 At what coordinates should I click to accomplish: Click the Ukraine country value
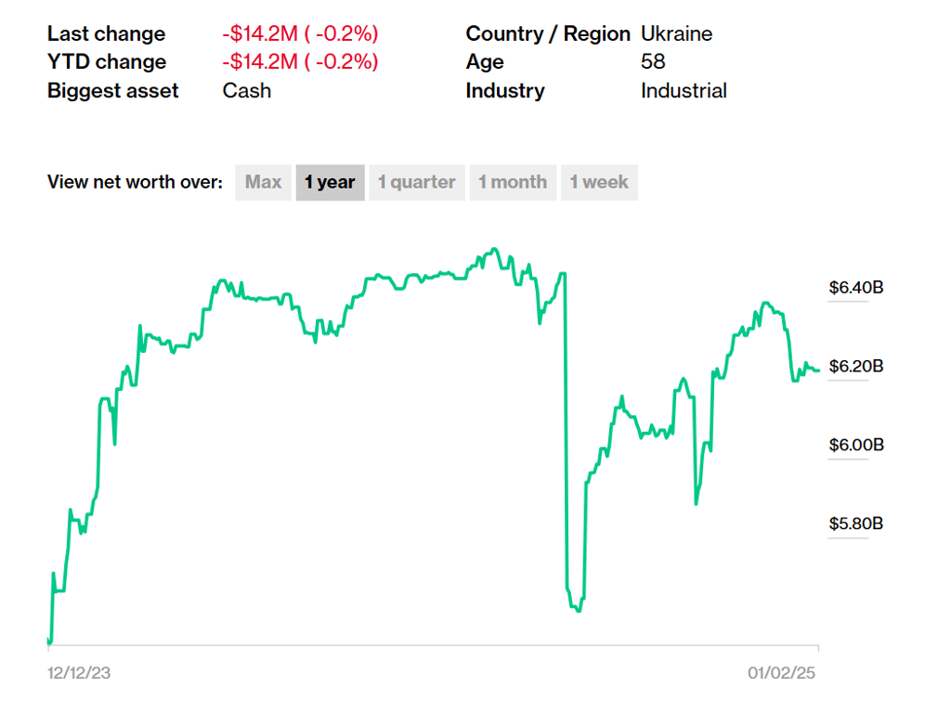click(676, 34)
